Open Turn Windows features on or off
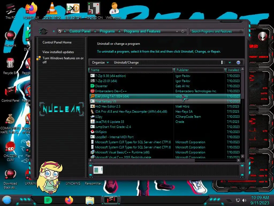The height and width of the screenshot is (206, 274). coord(63,60)
